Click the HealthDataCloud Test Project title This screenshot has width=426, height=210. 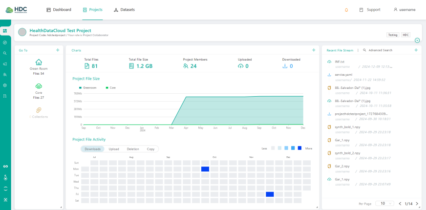[x=60, y=30]
